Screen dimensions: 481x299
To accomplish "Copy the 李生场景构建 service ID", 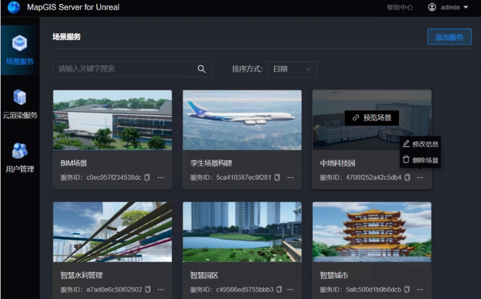I will point(277,177).
